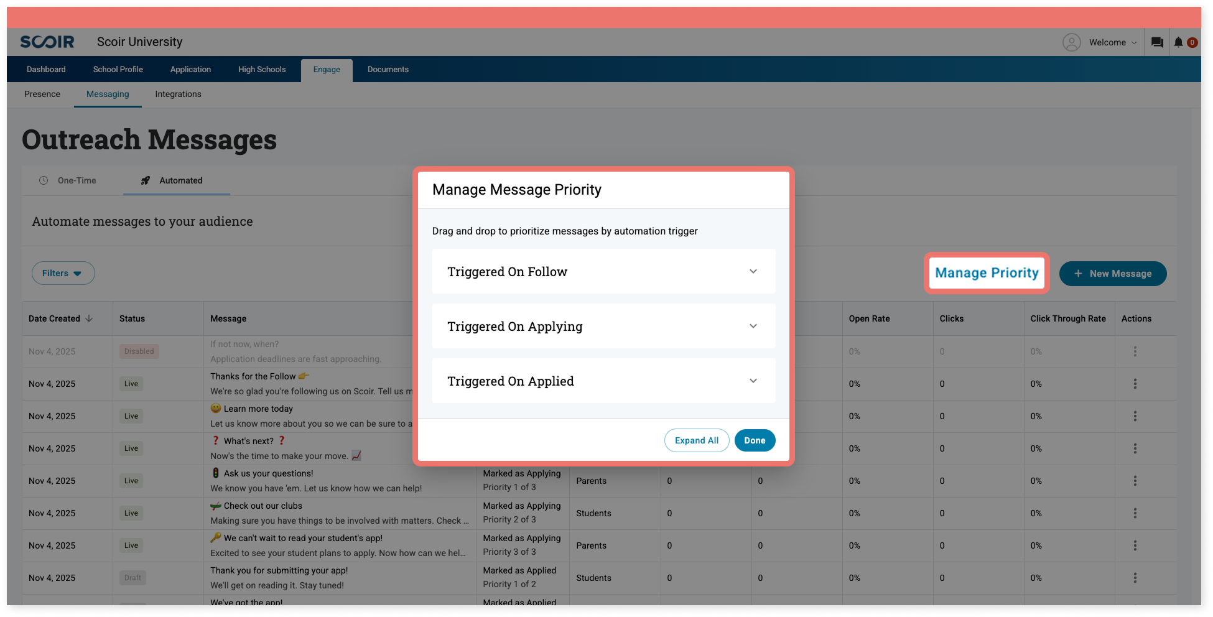Click the rocket icon on the Automated tab
The width and height of the screenshot is (1213, 617).
pyautogui.click(x=145, y=180)
